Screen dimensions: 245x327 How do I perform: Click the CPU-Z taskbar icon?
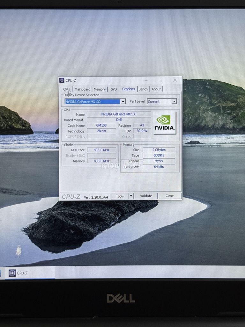coord(12,273)
